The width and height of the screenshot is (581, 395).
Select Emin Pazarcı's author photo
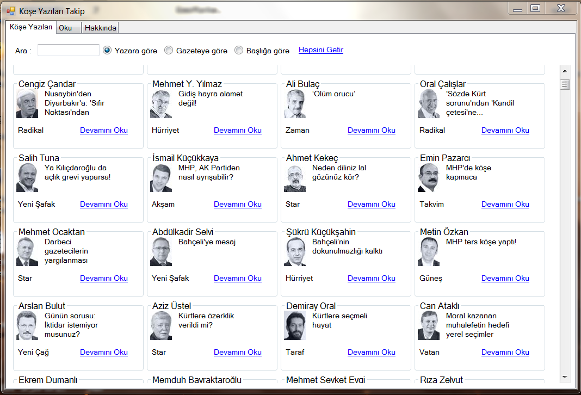tap(429, 178)
